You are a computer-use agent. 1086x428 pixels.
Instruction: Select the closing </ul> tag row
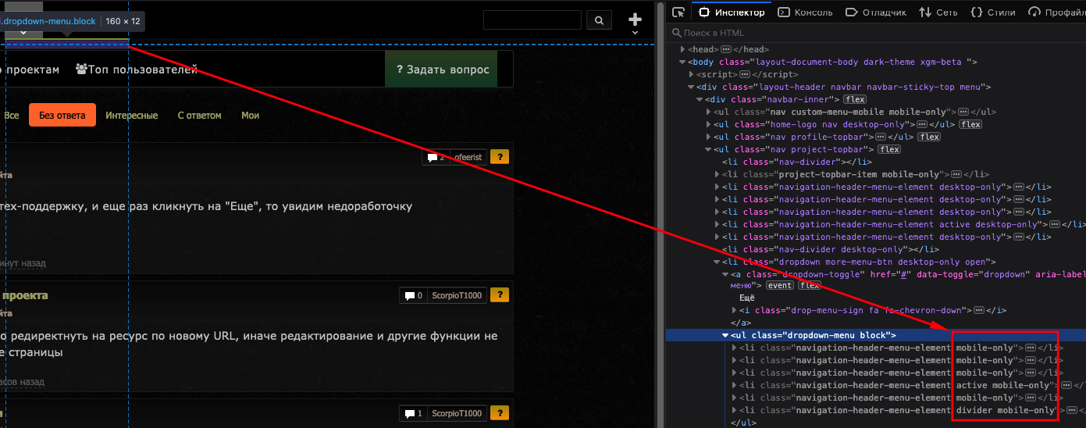(x=876, y=423)
